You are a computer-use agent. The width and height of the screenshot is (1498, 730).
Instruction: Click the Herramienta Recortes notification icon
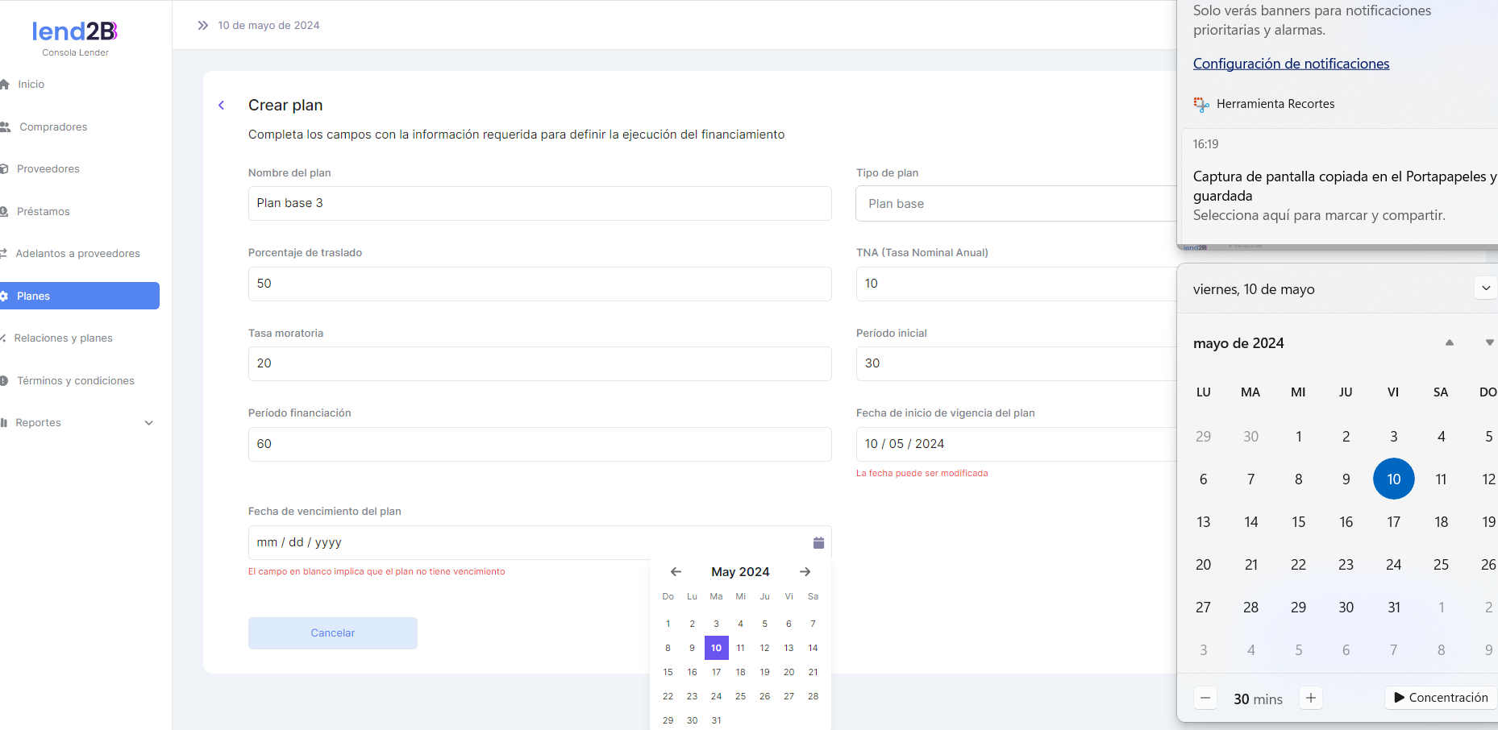[x=1201, y=104]
